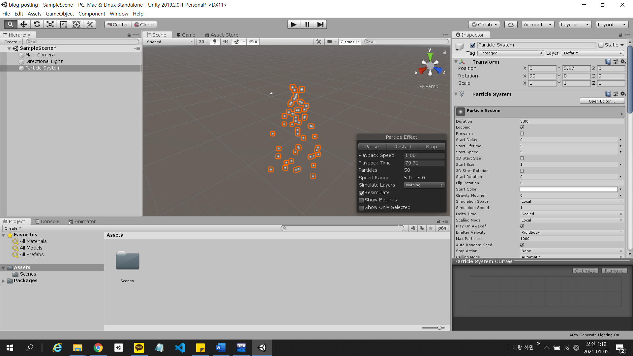
Task: Restart the particle effect
Action: pos(403,147)
